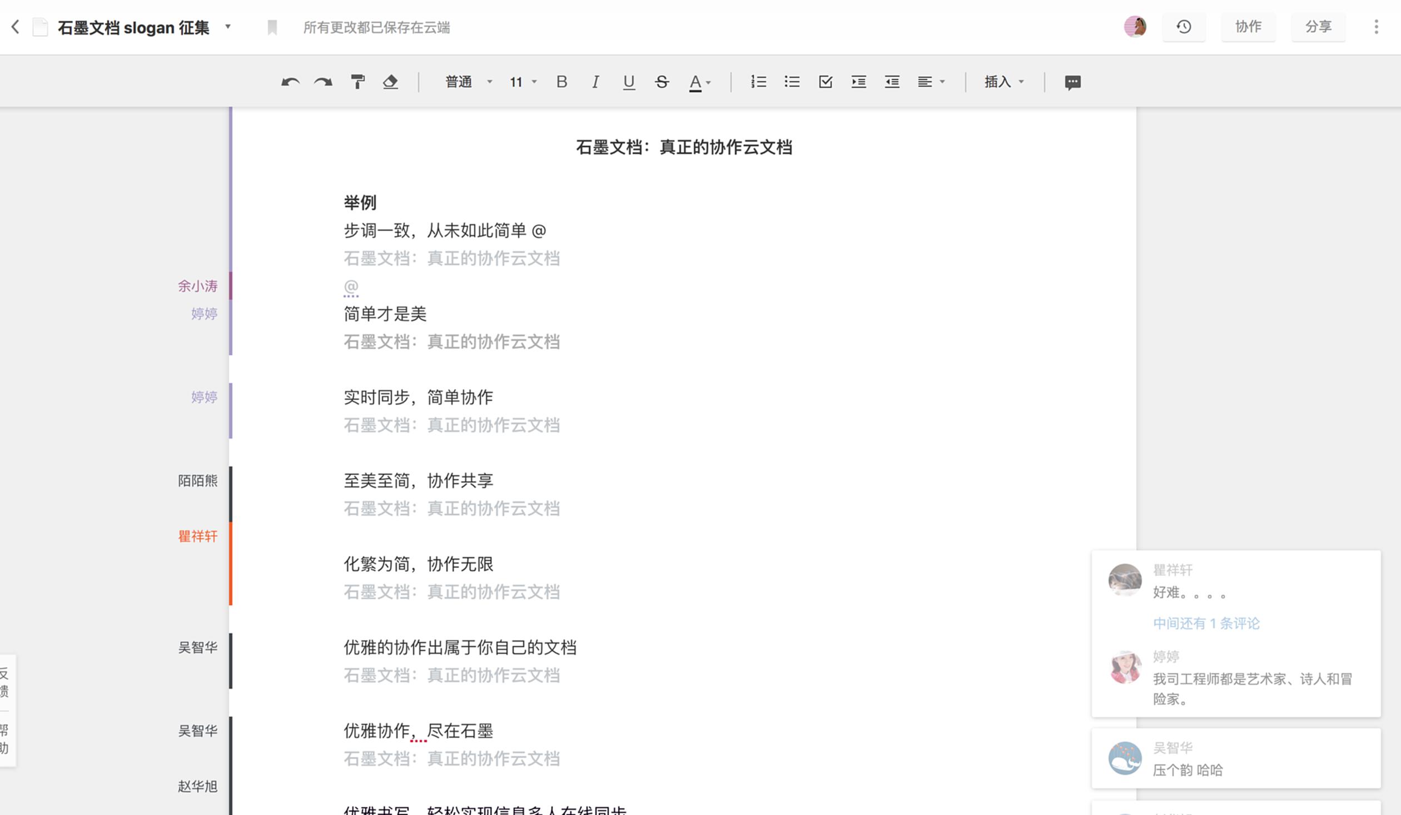The height and width of the screenshot is (815, 1401).
Task: Select author label 赵华旭 in margin
Action: pyautogui.click(x=197, y=786)
